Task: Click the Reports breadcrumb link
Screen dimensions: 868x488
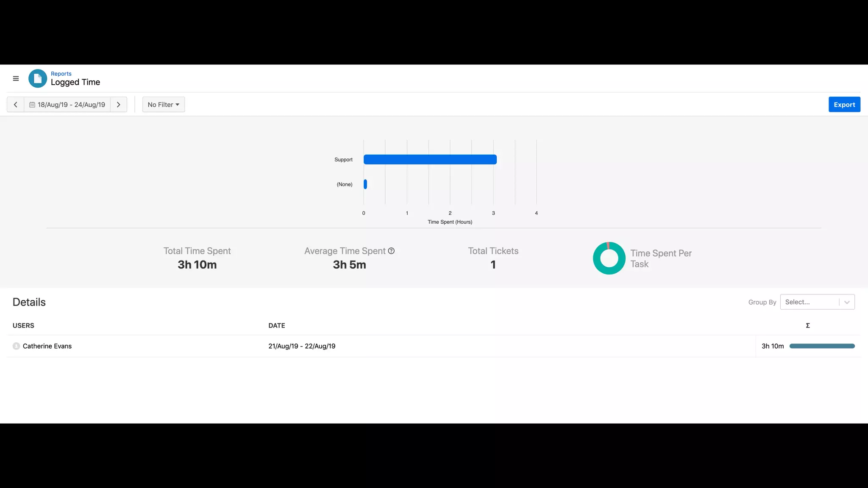Action: (x=61, y=74)
